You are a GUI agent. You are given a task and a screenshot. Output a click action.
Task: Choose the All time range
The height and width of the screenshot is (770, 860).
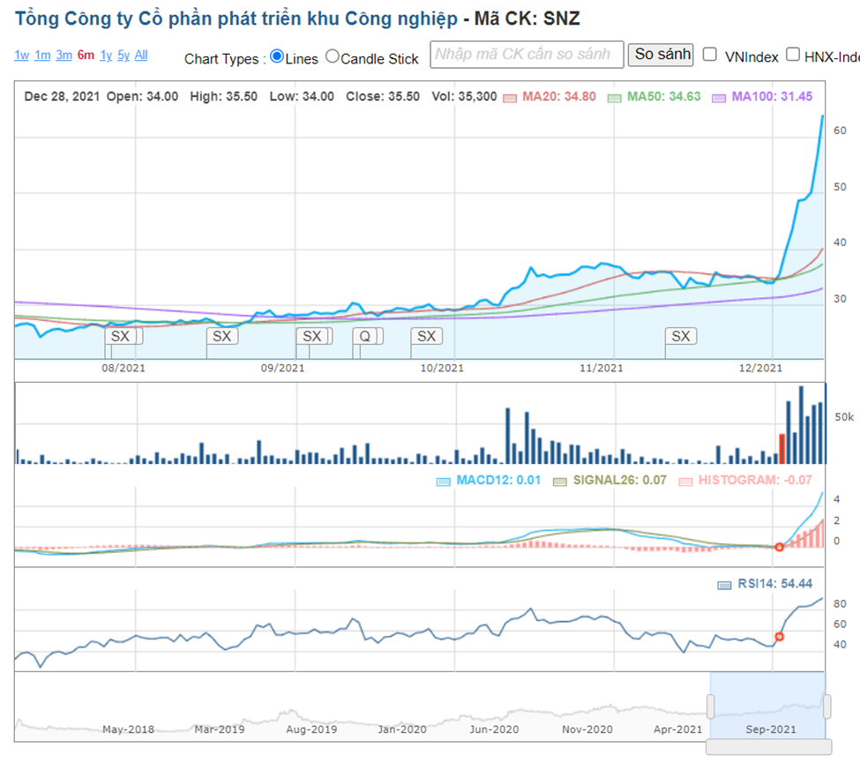pos(141,56)
